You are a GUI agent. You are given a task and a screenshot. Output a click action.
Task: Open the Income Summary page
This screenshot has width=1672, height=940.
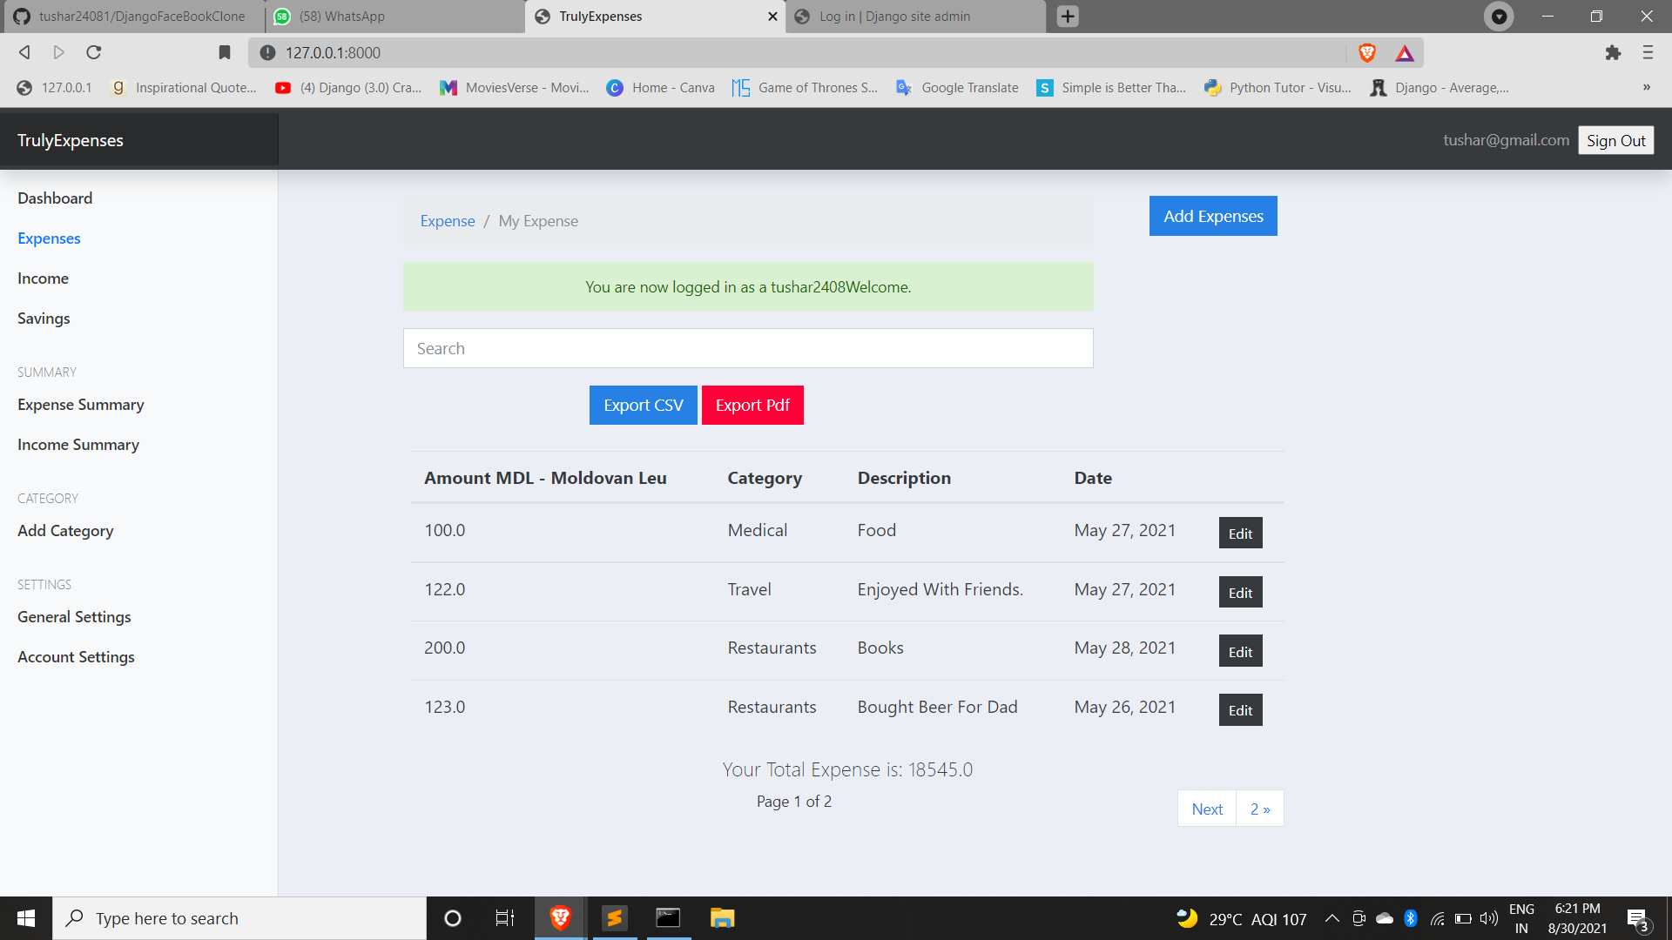[78, 444]
